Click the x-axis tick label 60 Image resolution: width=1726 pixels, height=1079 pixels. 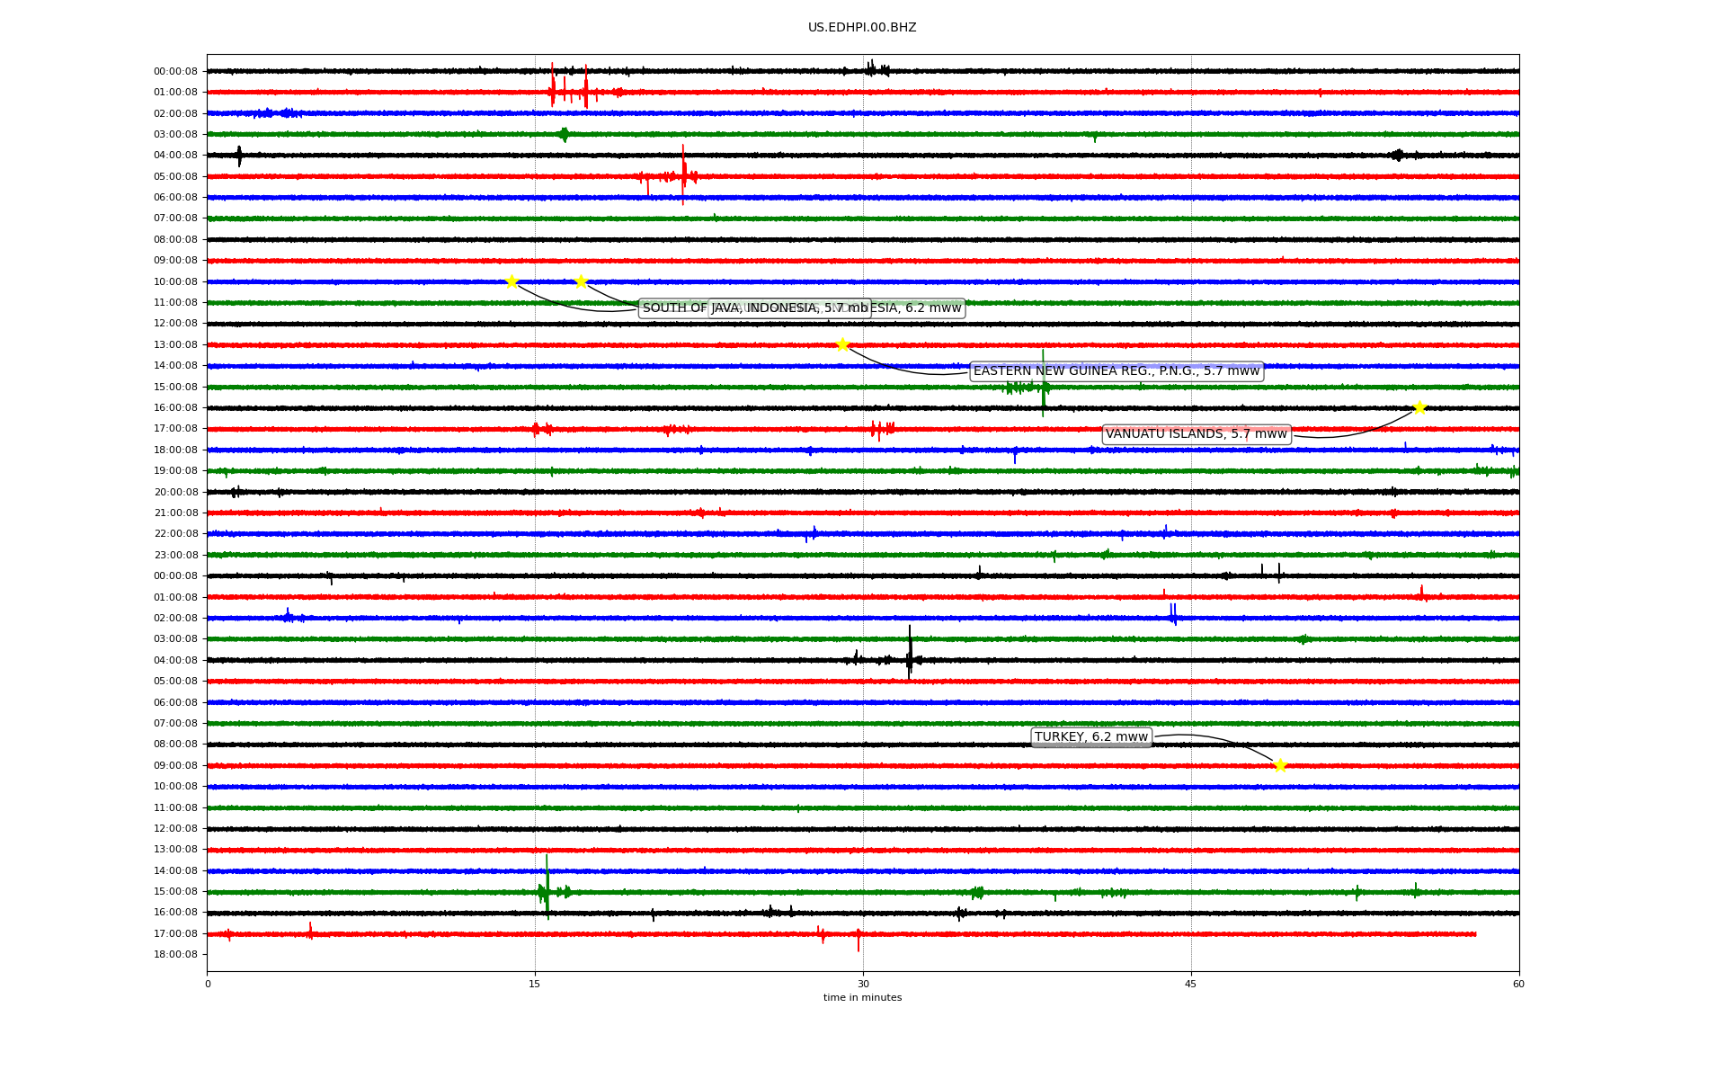[1518, 984]
